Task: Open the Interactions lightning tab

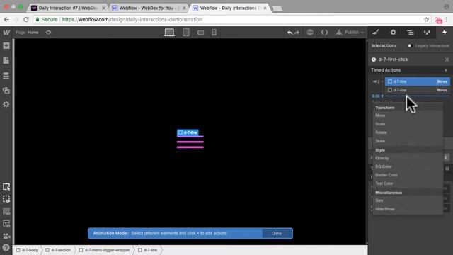Action: pos(445,33)
